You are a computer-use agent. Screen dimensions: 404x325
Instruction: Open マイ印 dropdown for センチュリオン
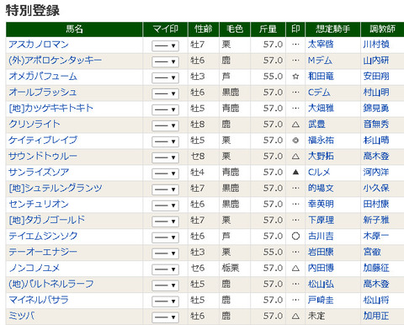(x=165, y=205)
